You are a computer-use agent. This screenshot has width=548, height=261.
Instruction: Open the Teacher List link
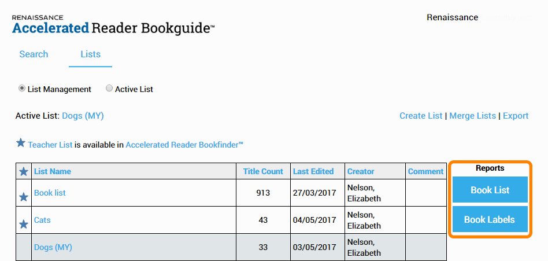click(50, 145)
